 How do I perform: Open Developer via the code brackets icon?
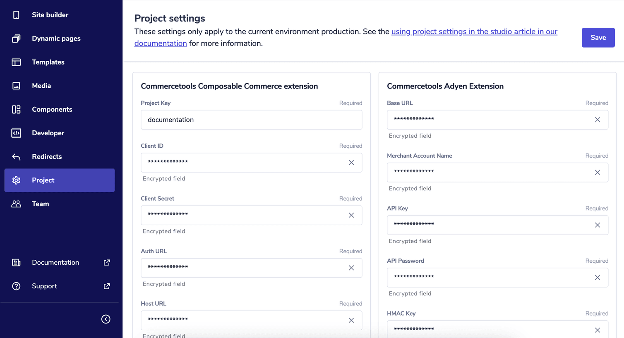(x=16, y=133)
